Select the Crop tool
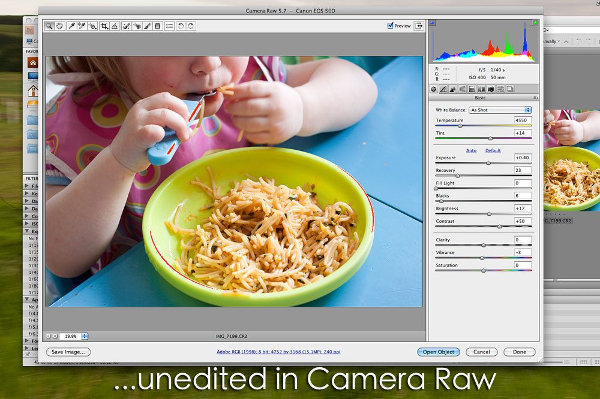 [x=104, y=26]
